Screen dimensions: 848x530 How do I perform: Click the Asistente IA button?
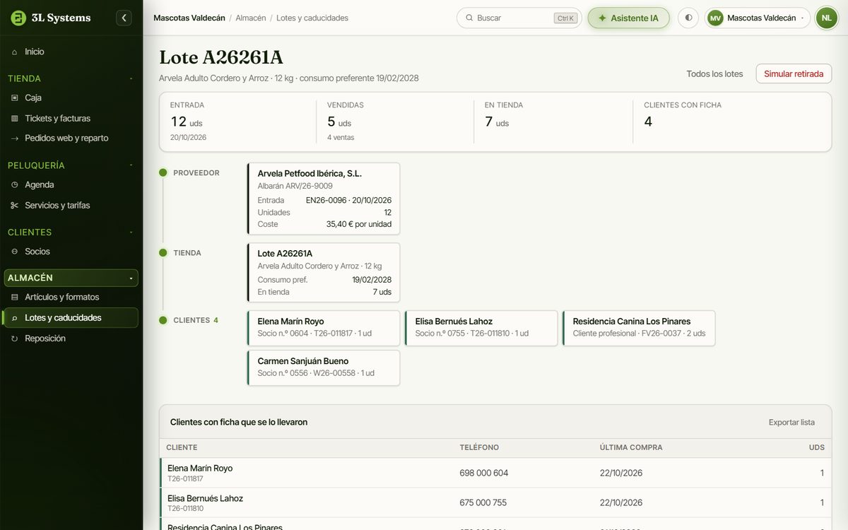coord(628,18)
